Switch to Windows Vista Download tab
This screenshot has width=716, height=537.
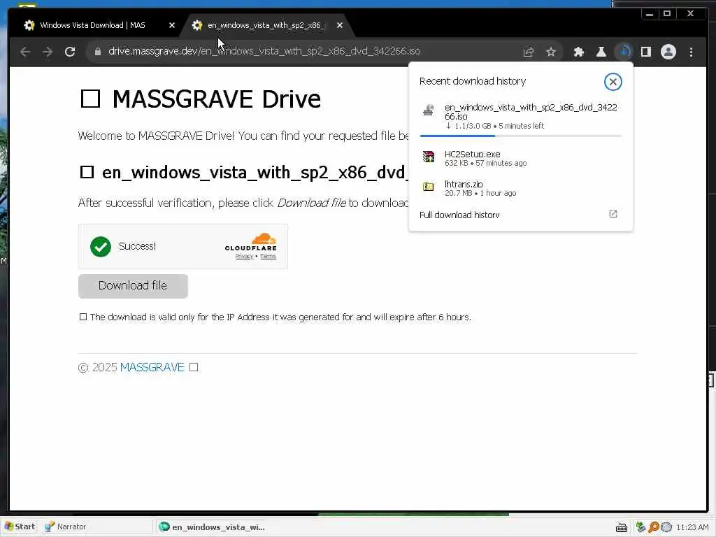pyautogui.click(x=92, y=25)
